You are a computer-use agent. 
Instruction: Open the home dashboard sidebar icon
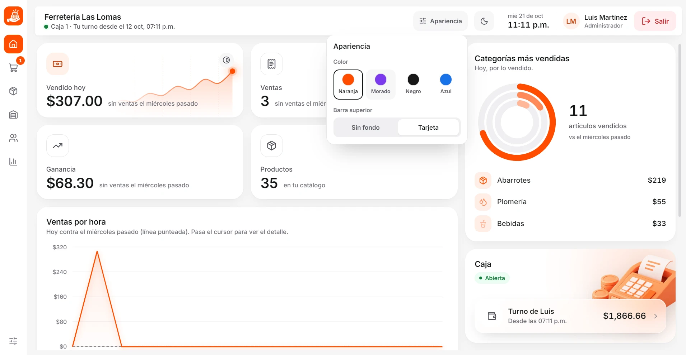pyautogui.click(x=13, y=44)
